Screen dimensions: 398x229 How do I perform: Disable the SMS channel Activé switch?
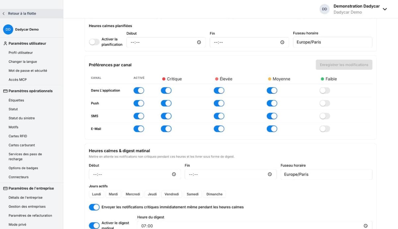[x=139, y=116]
